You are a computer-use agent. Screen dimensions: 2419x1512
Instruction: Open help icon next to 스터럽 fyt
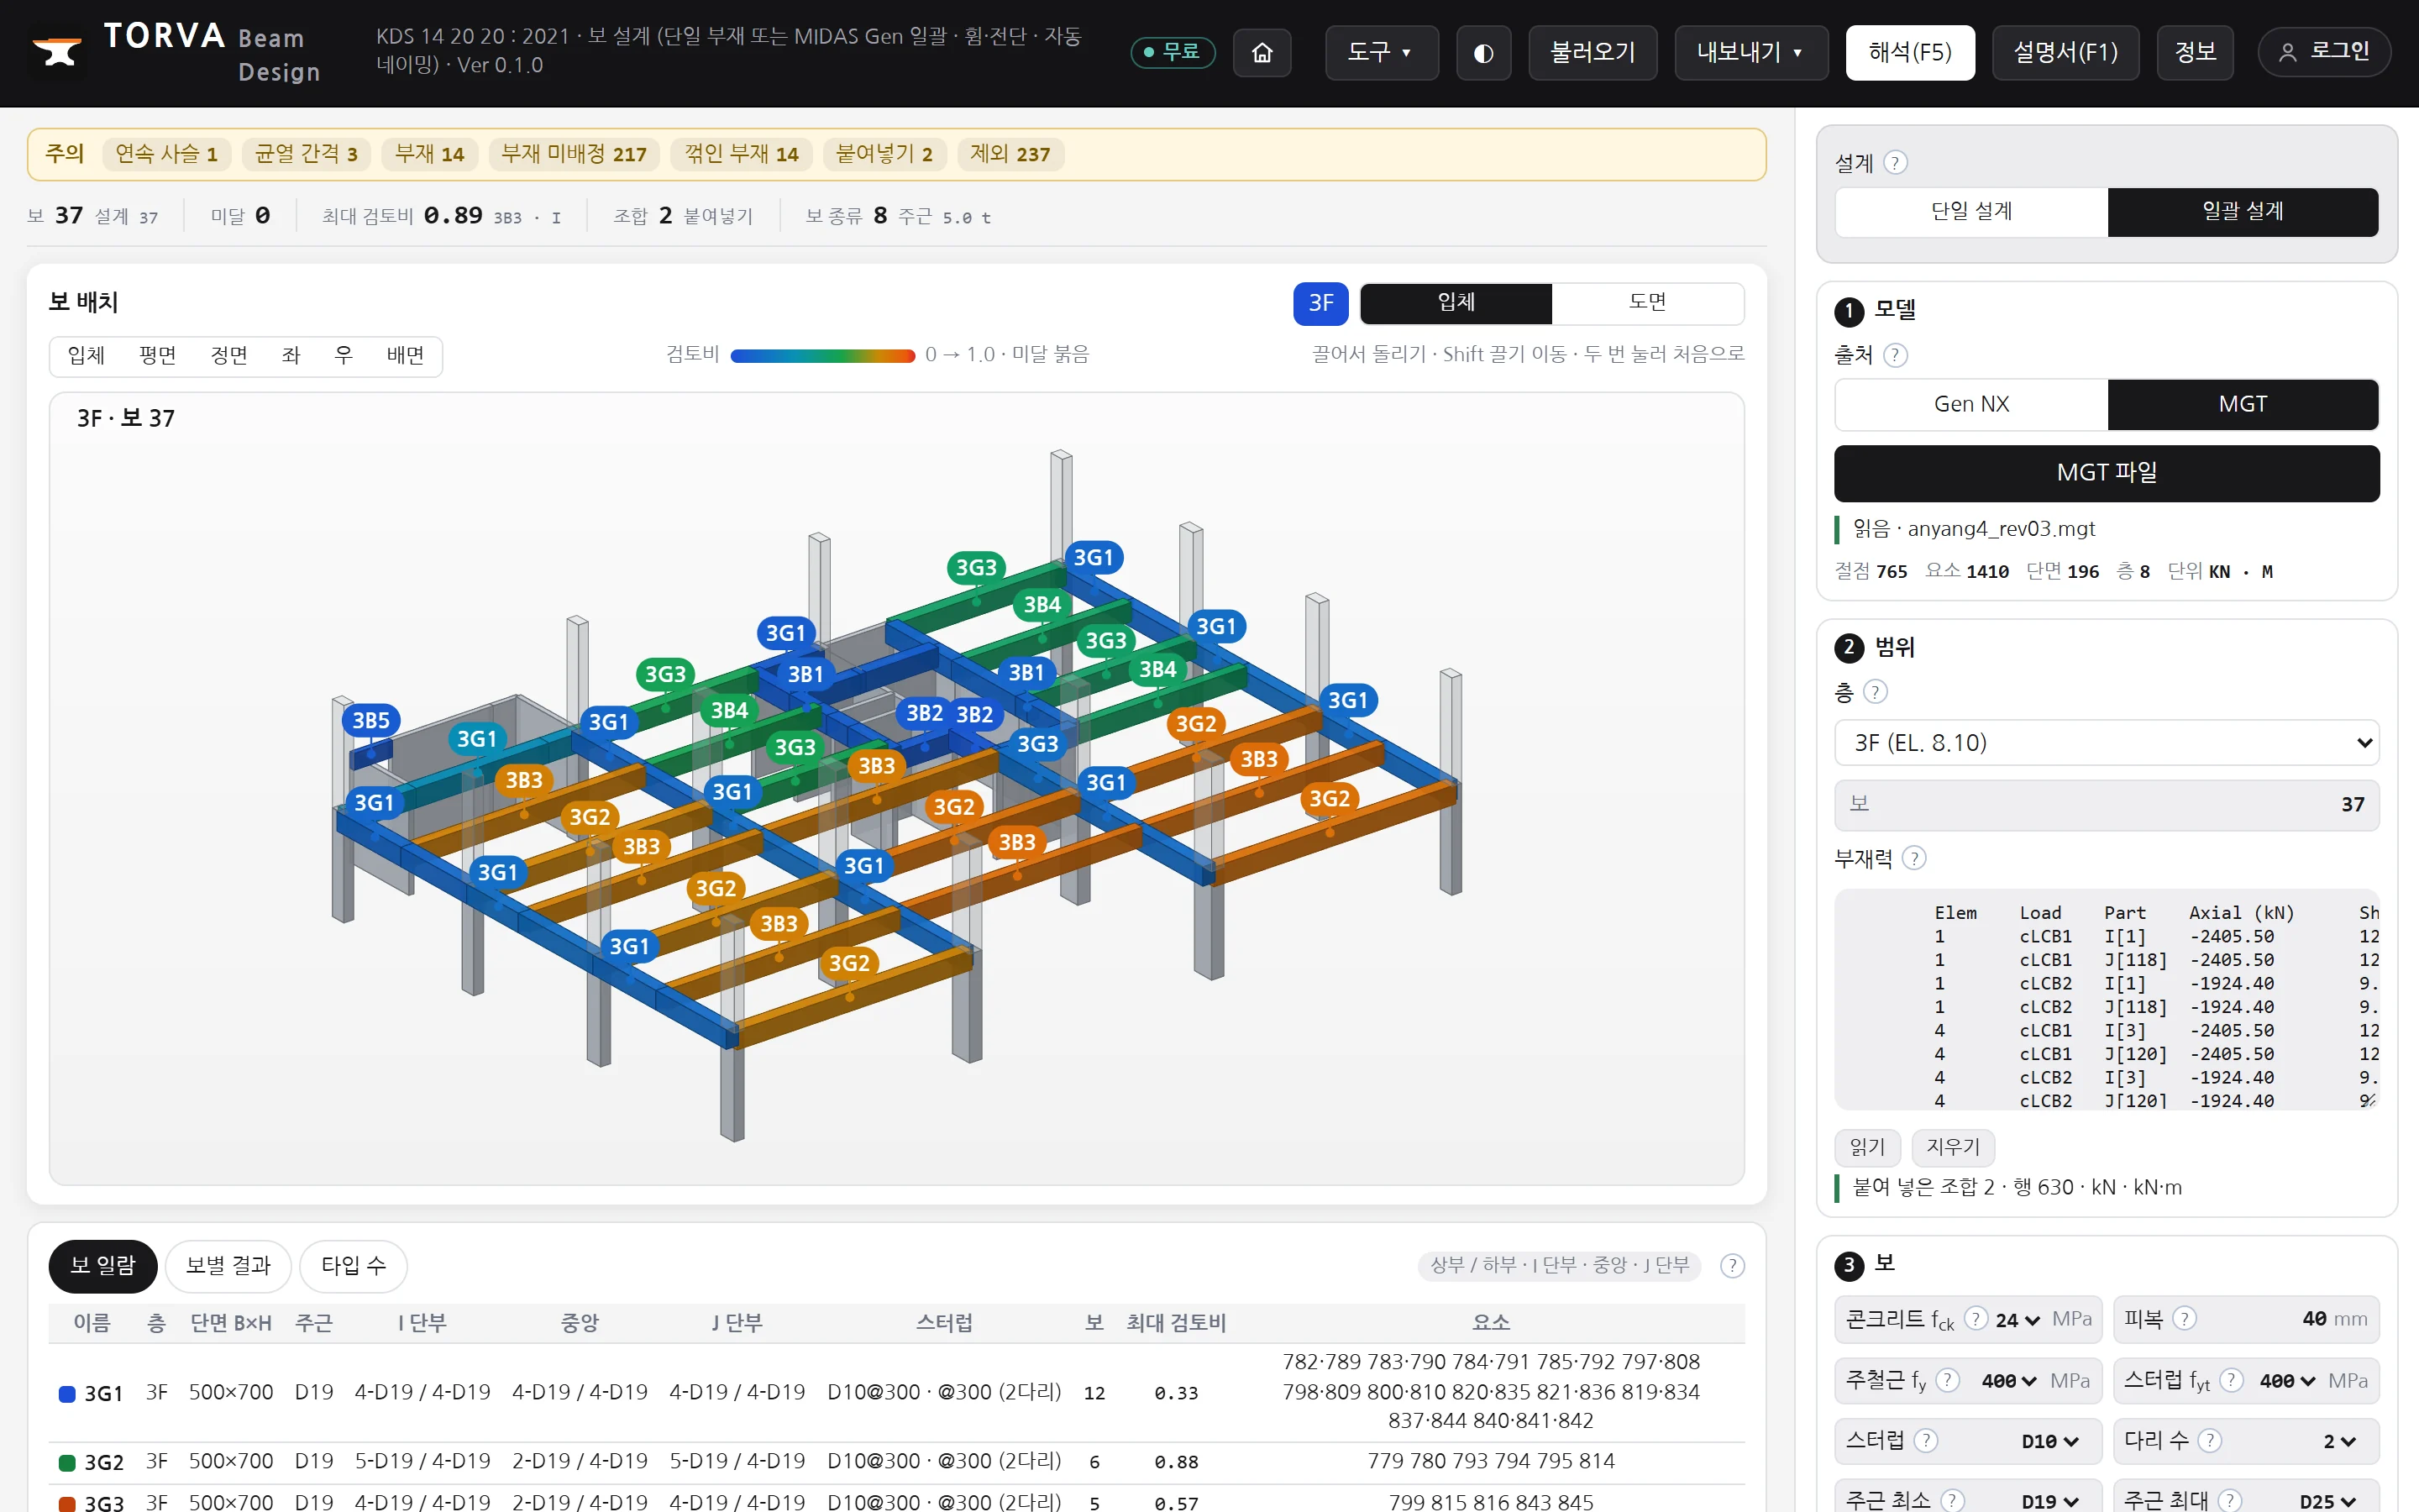[2231, 1380]
